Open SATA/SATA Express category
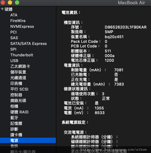 (28, 44)
